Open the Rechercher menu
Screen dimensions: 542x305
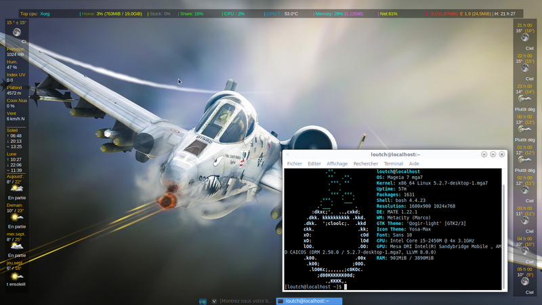pyautogui.click(x=365, y=163)
